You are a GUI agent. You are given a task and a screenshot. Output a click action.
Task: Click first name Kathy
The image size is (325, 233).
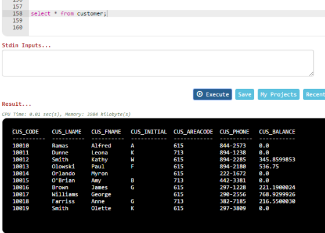(99, 160)
